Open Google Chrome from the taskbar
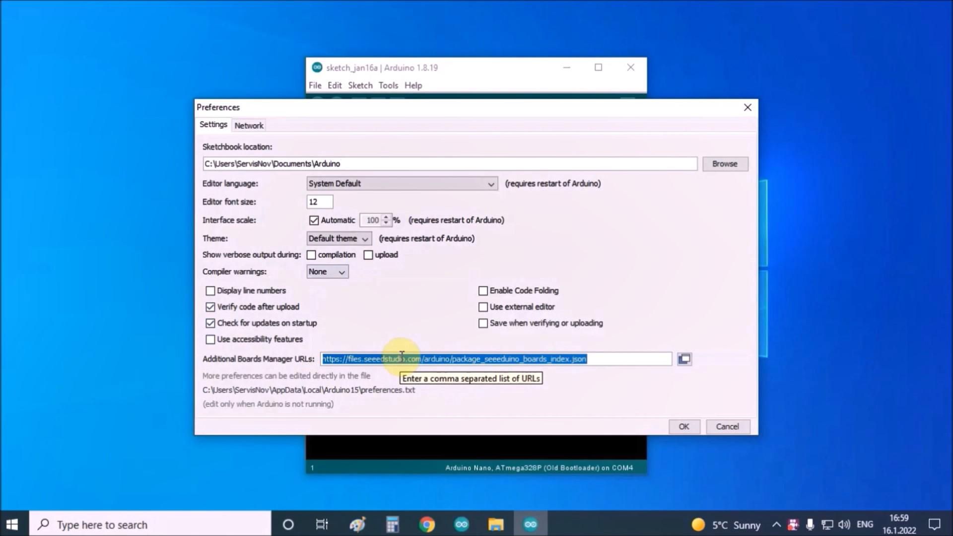953x536 pixels. pos(427,525)
